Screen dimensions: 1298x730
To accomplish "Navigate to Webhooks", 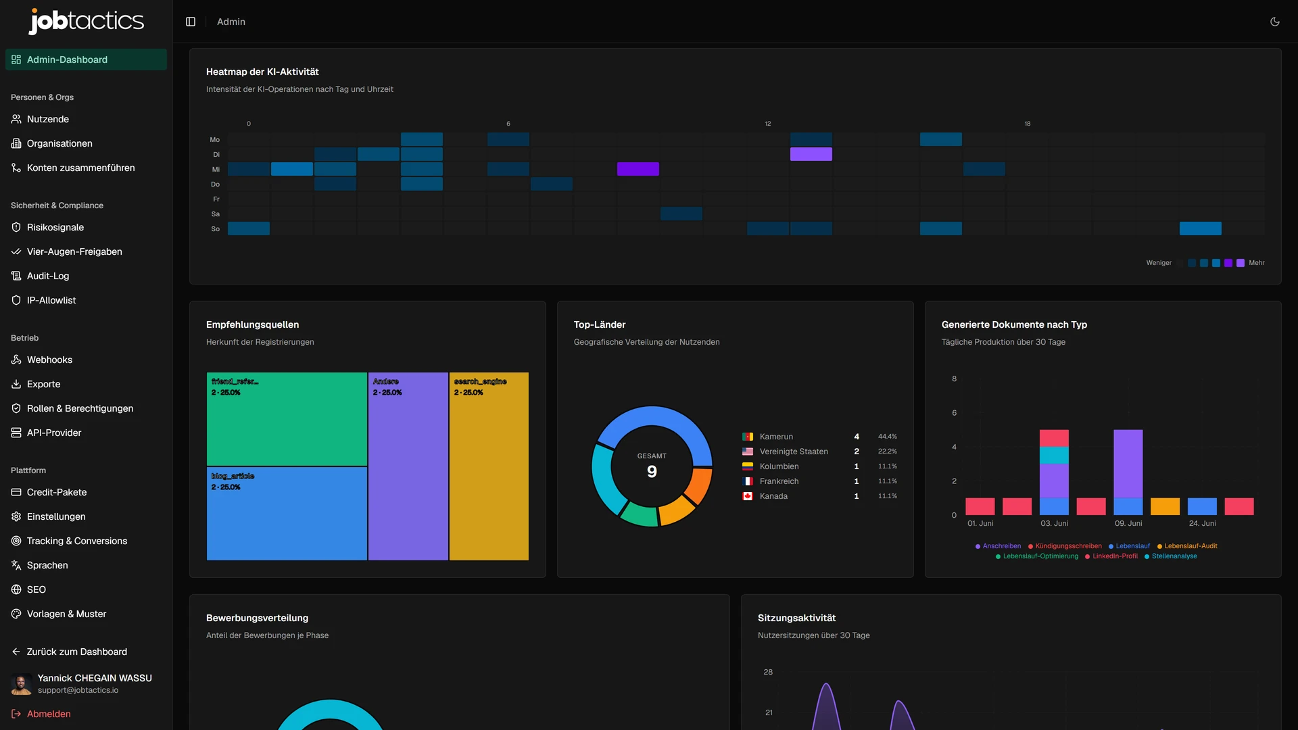I will (86, 360).
